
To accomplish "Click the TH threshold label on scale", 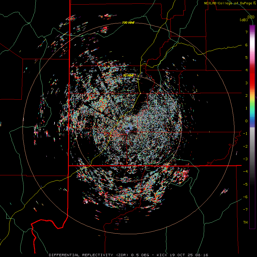I will (245, 222).
